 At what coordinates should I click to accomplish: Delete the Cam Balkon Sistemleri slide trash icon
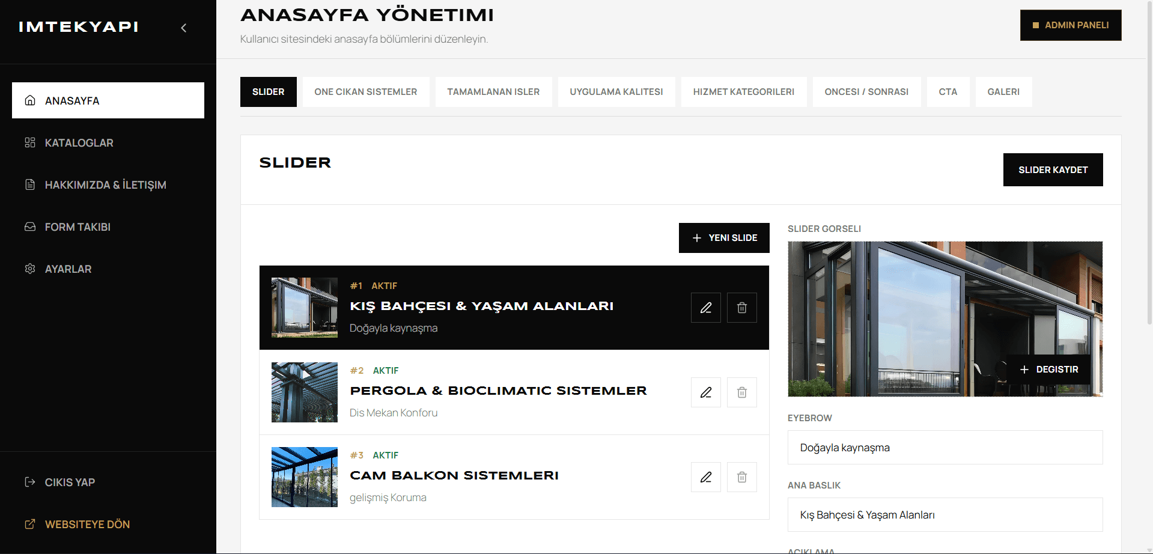tap(742, 477)
